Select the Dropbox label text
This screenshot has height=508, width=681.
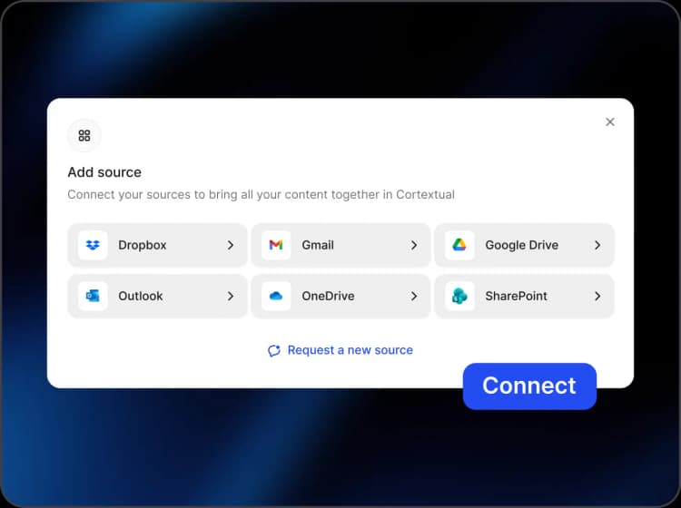[142, 245]
